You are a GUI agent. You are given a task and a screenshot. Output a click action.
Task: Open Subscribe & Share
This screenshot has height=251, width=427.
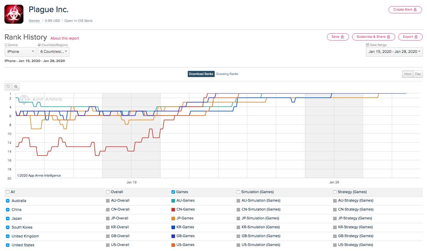(x=373, y=37)
